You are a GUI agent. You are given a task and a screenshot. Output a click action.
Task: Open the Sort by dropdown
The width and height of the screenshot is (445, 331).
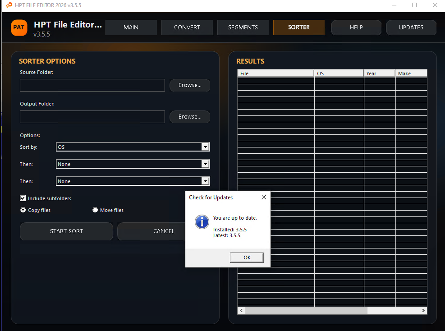(x=205, y=147)
